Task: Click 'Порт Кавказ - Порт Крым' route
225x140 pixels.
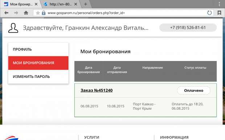Action: (144, 106)
